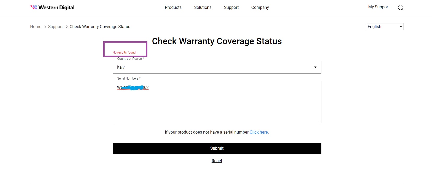Open the Products menu
The width and height of the screenshot is (432, 184).
click(x=173, y=8)
